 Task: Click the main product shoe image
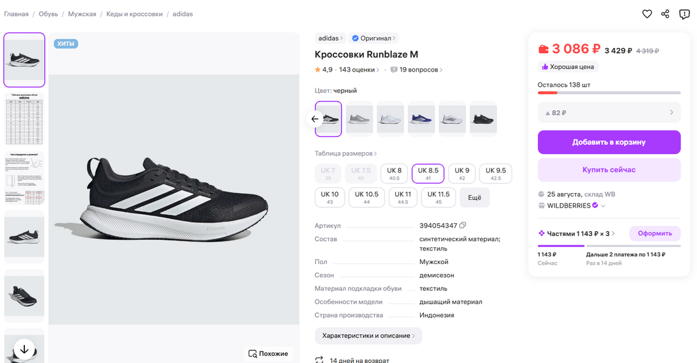[174, 199]
